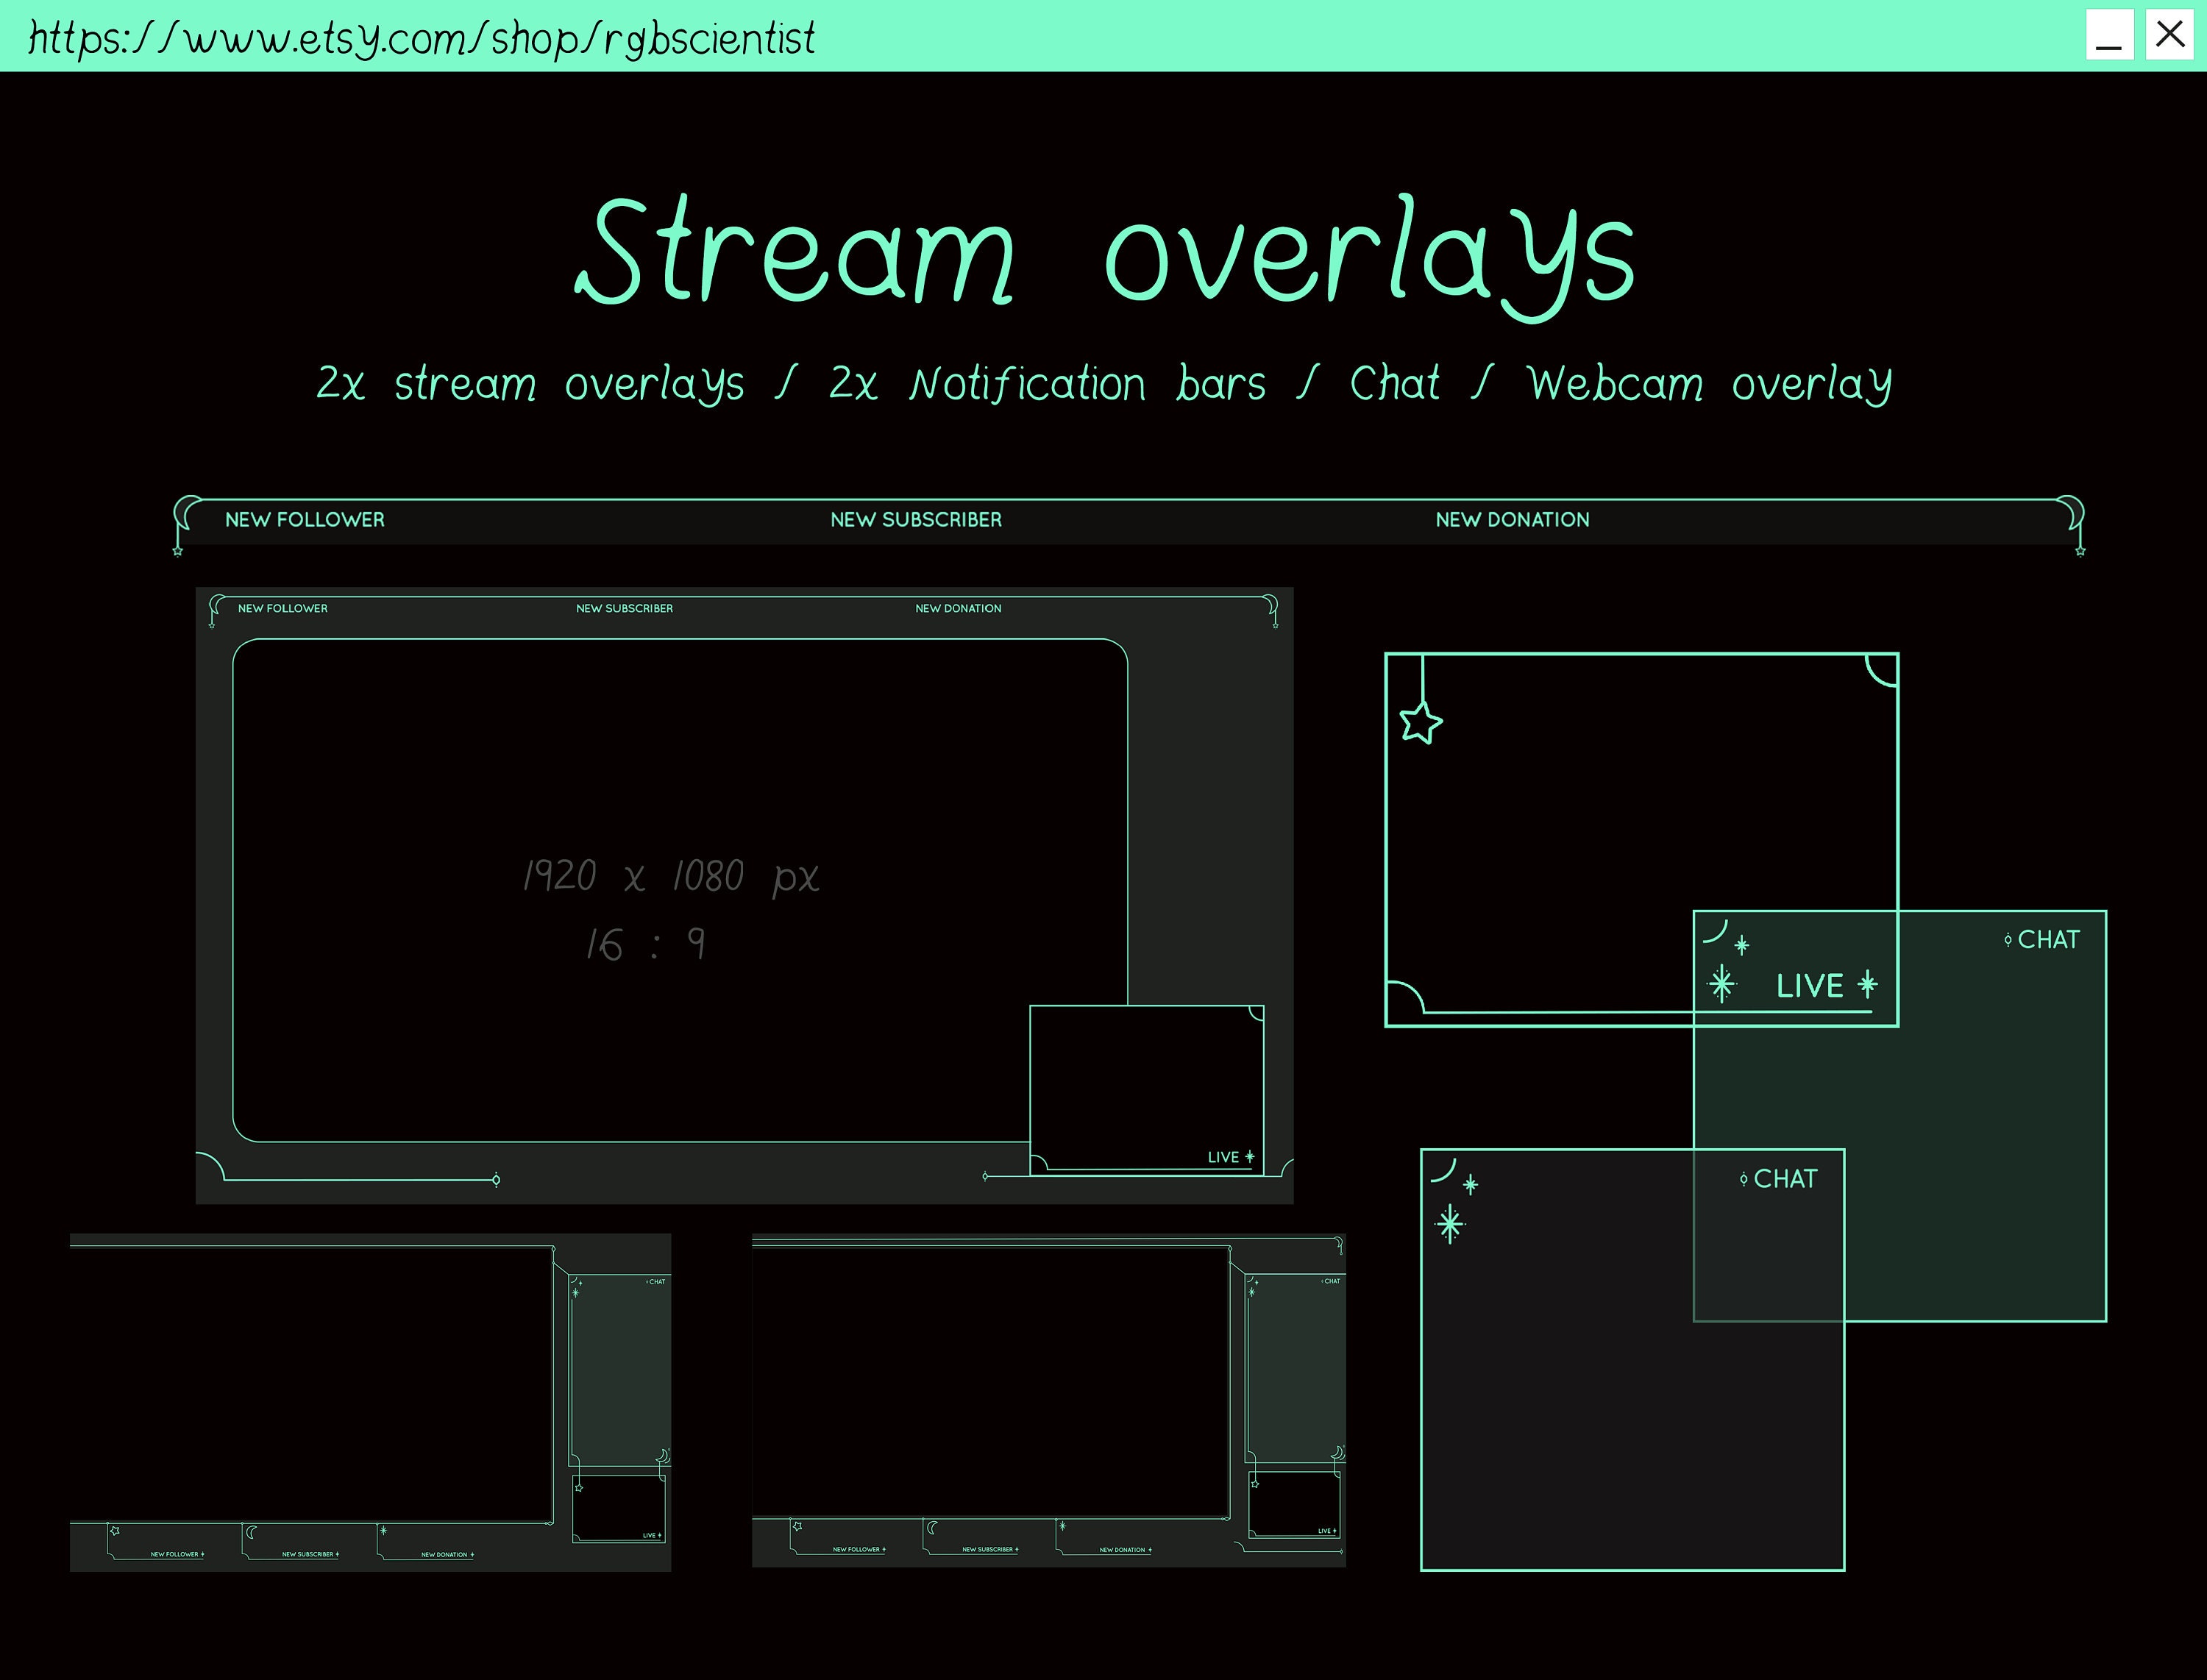The height and width of the screenshot is (1680, 2207).
Task: Expand the NEW FOLLOWER notification section
Action: coord(282,608)
